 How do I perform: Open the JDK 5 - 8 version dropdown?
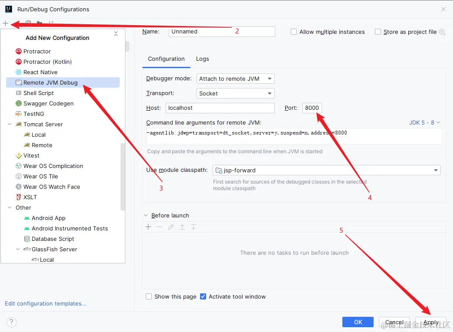(x=424, y=122)
